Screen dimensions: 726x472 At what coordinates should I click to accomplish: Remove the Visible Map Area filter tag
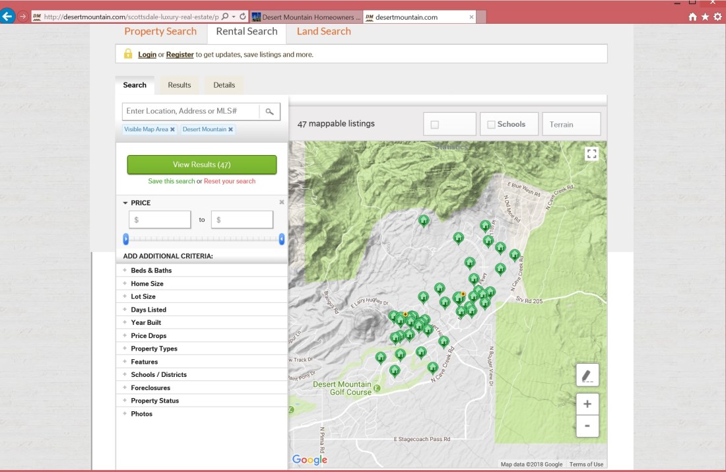tap(173, 129)
